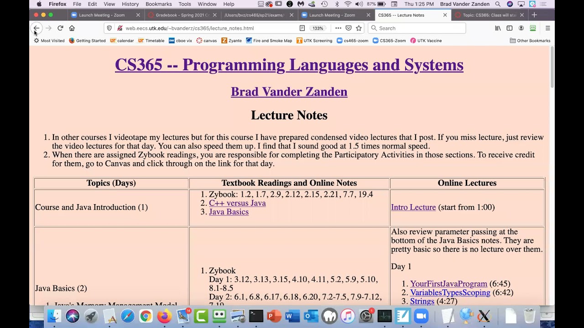Screen dimensions: 584x328
Task: Show sidebars toolbar icon
Action: coord(510,28)
